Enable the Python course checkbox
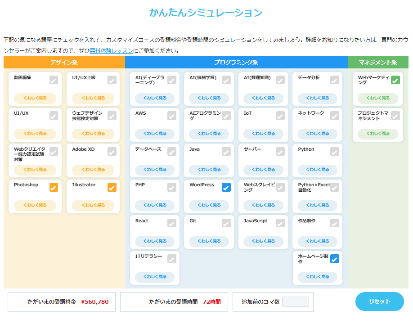This screenshot has width=413, height=329. (335, 152)
